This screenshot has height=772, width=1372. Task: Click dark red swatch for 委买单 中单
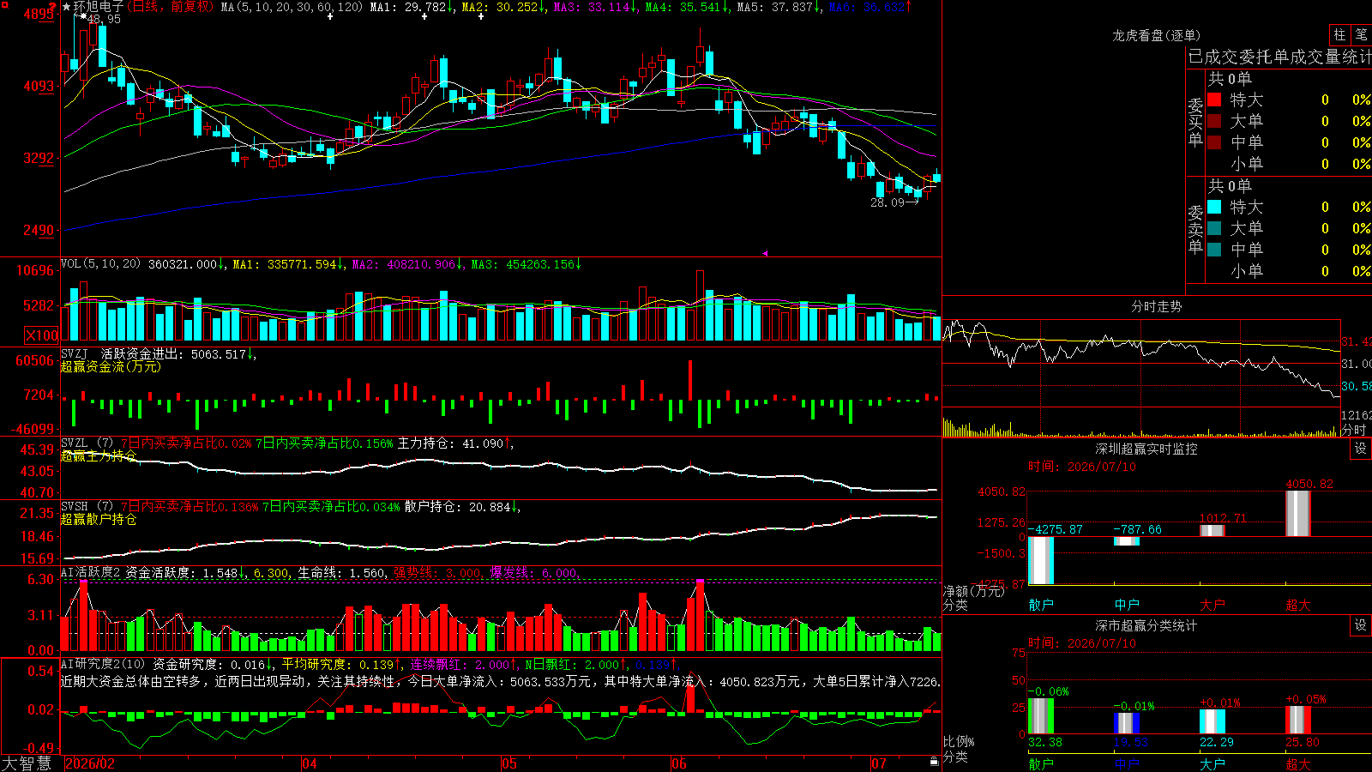[x=1214, y=142]
